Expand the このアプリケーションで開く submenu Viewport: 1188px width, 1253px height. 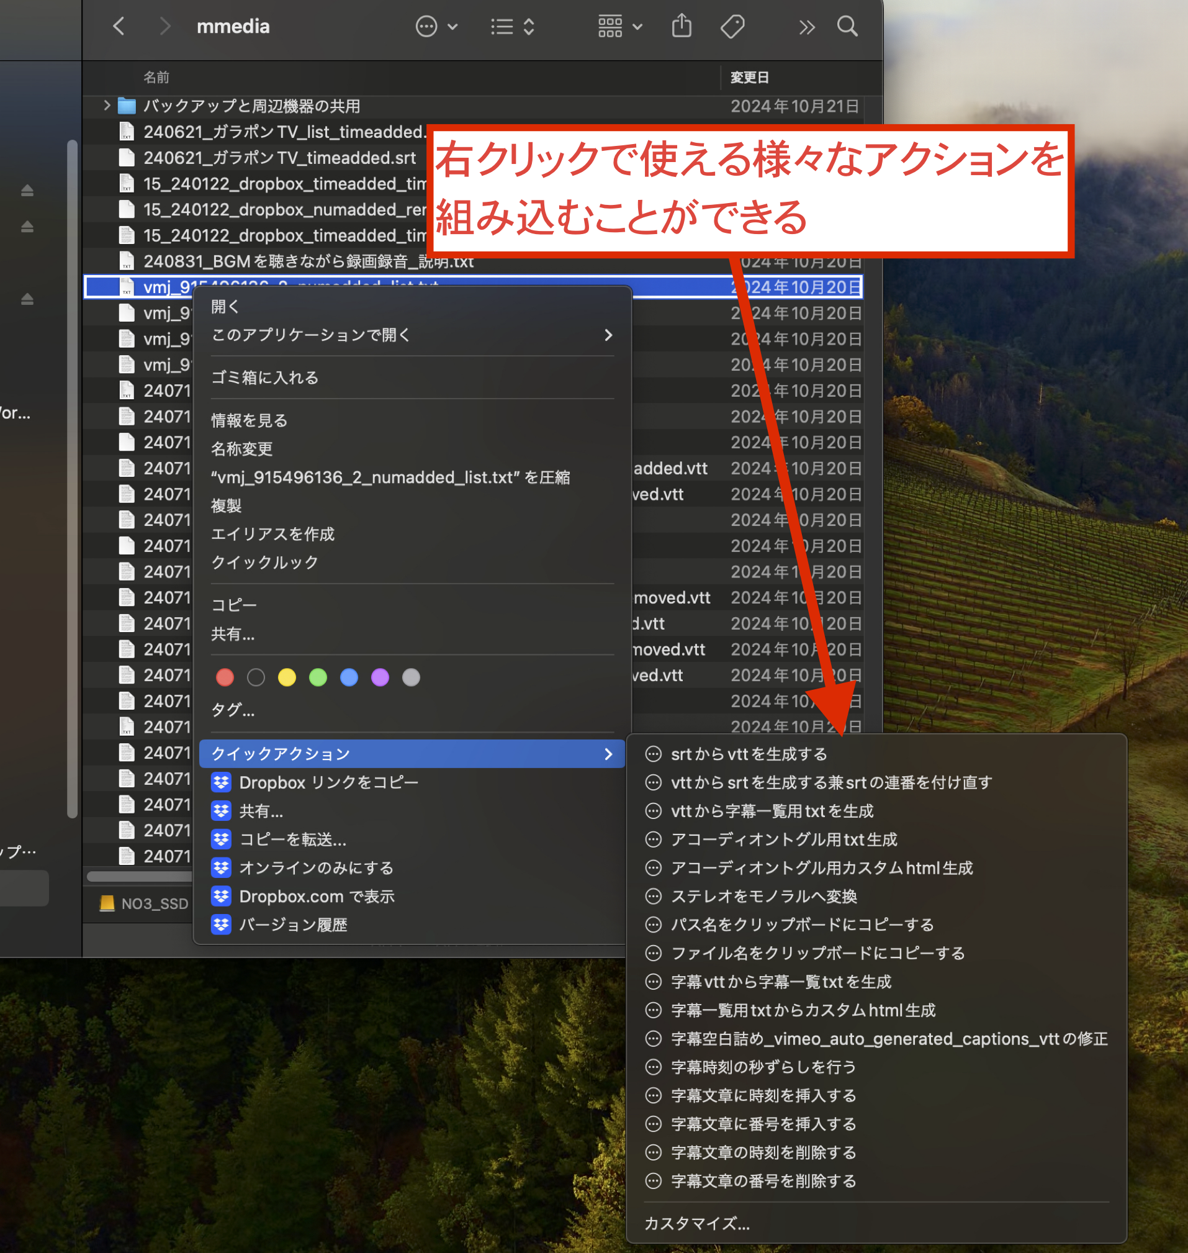(412, 335)
